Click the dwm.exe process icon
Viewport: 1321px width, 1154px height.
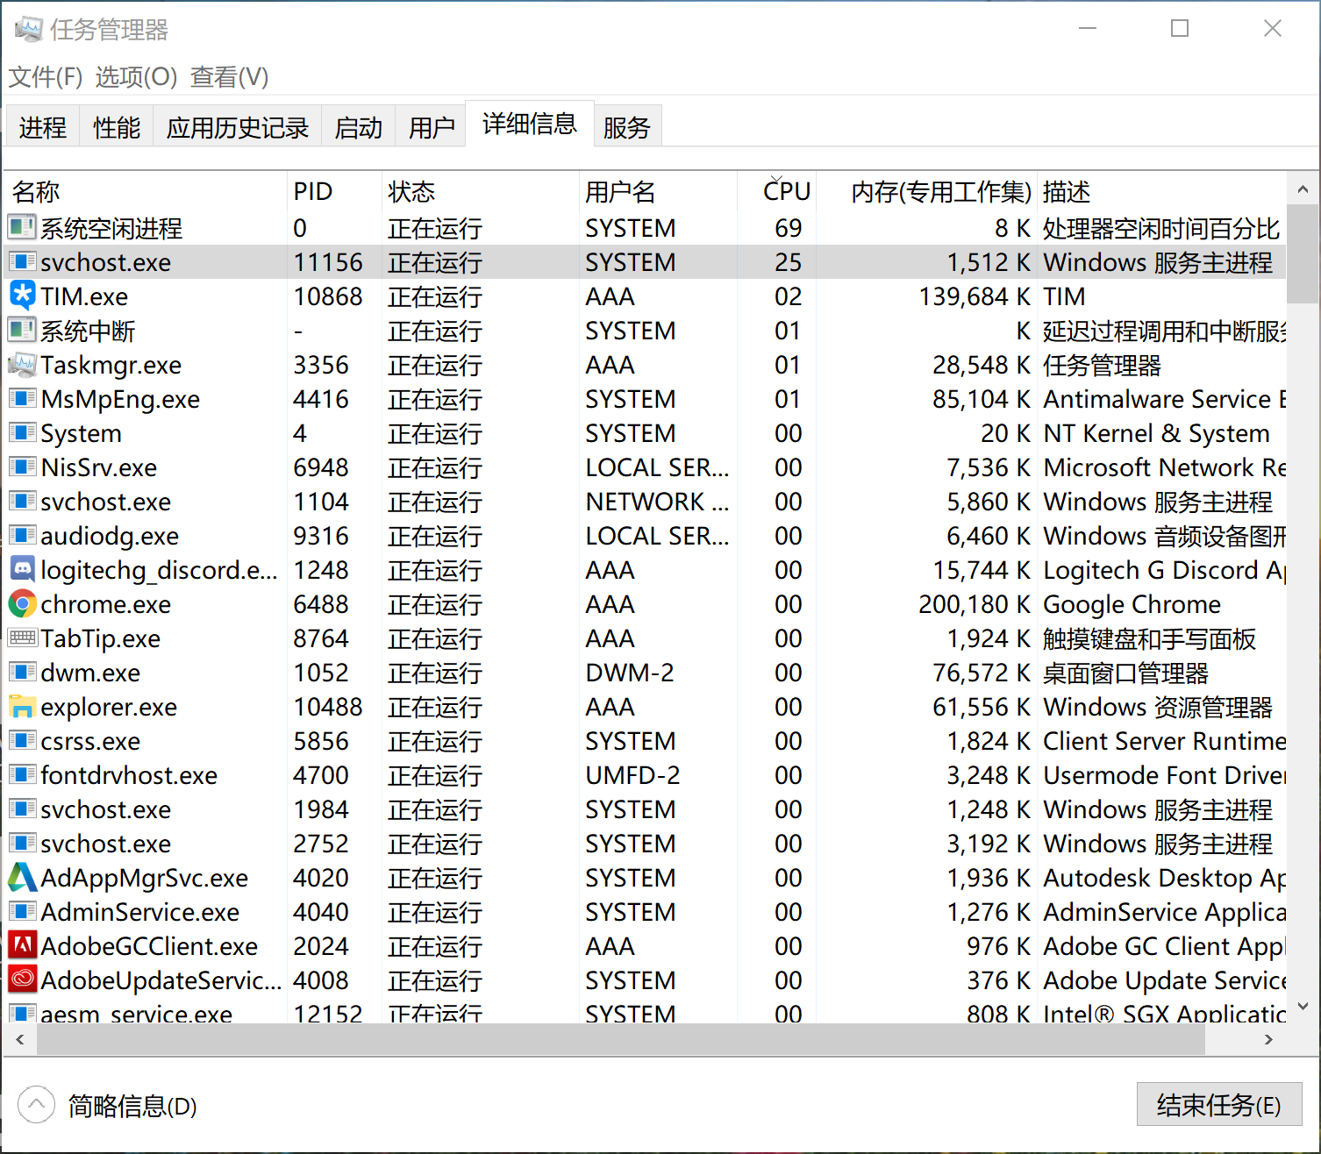click(22, 672)
